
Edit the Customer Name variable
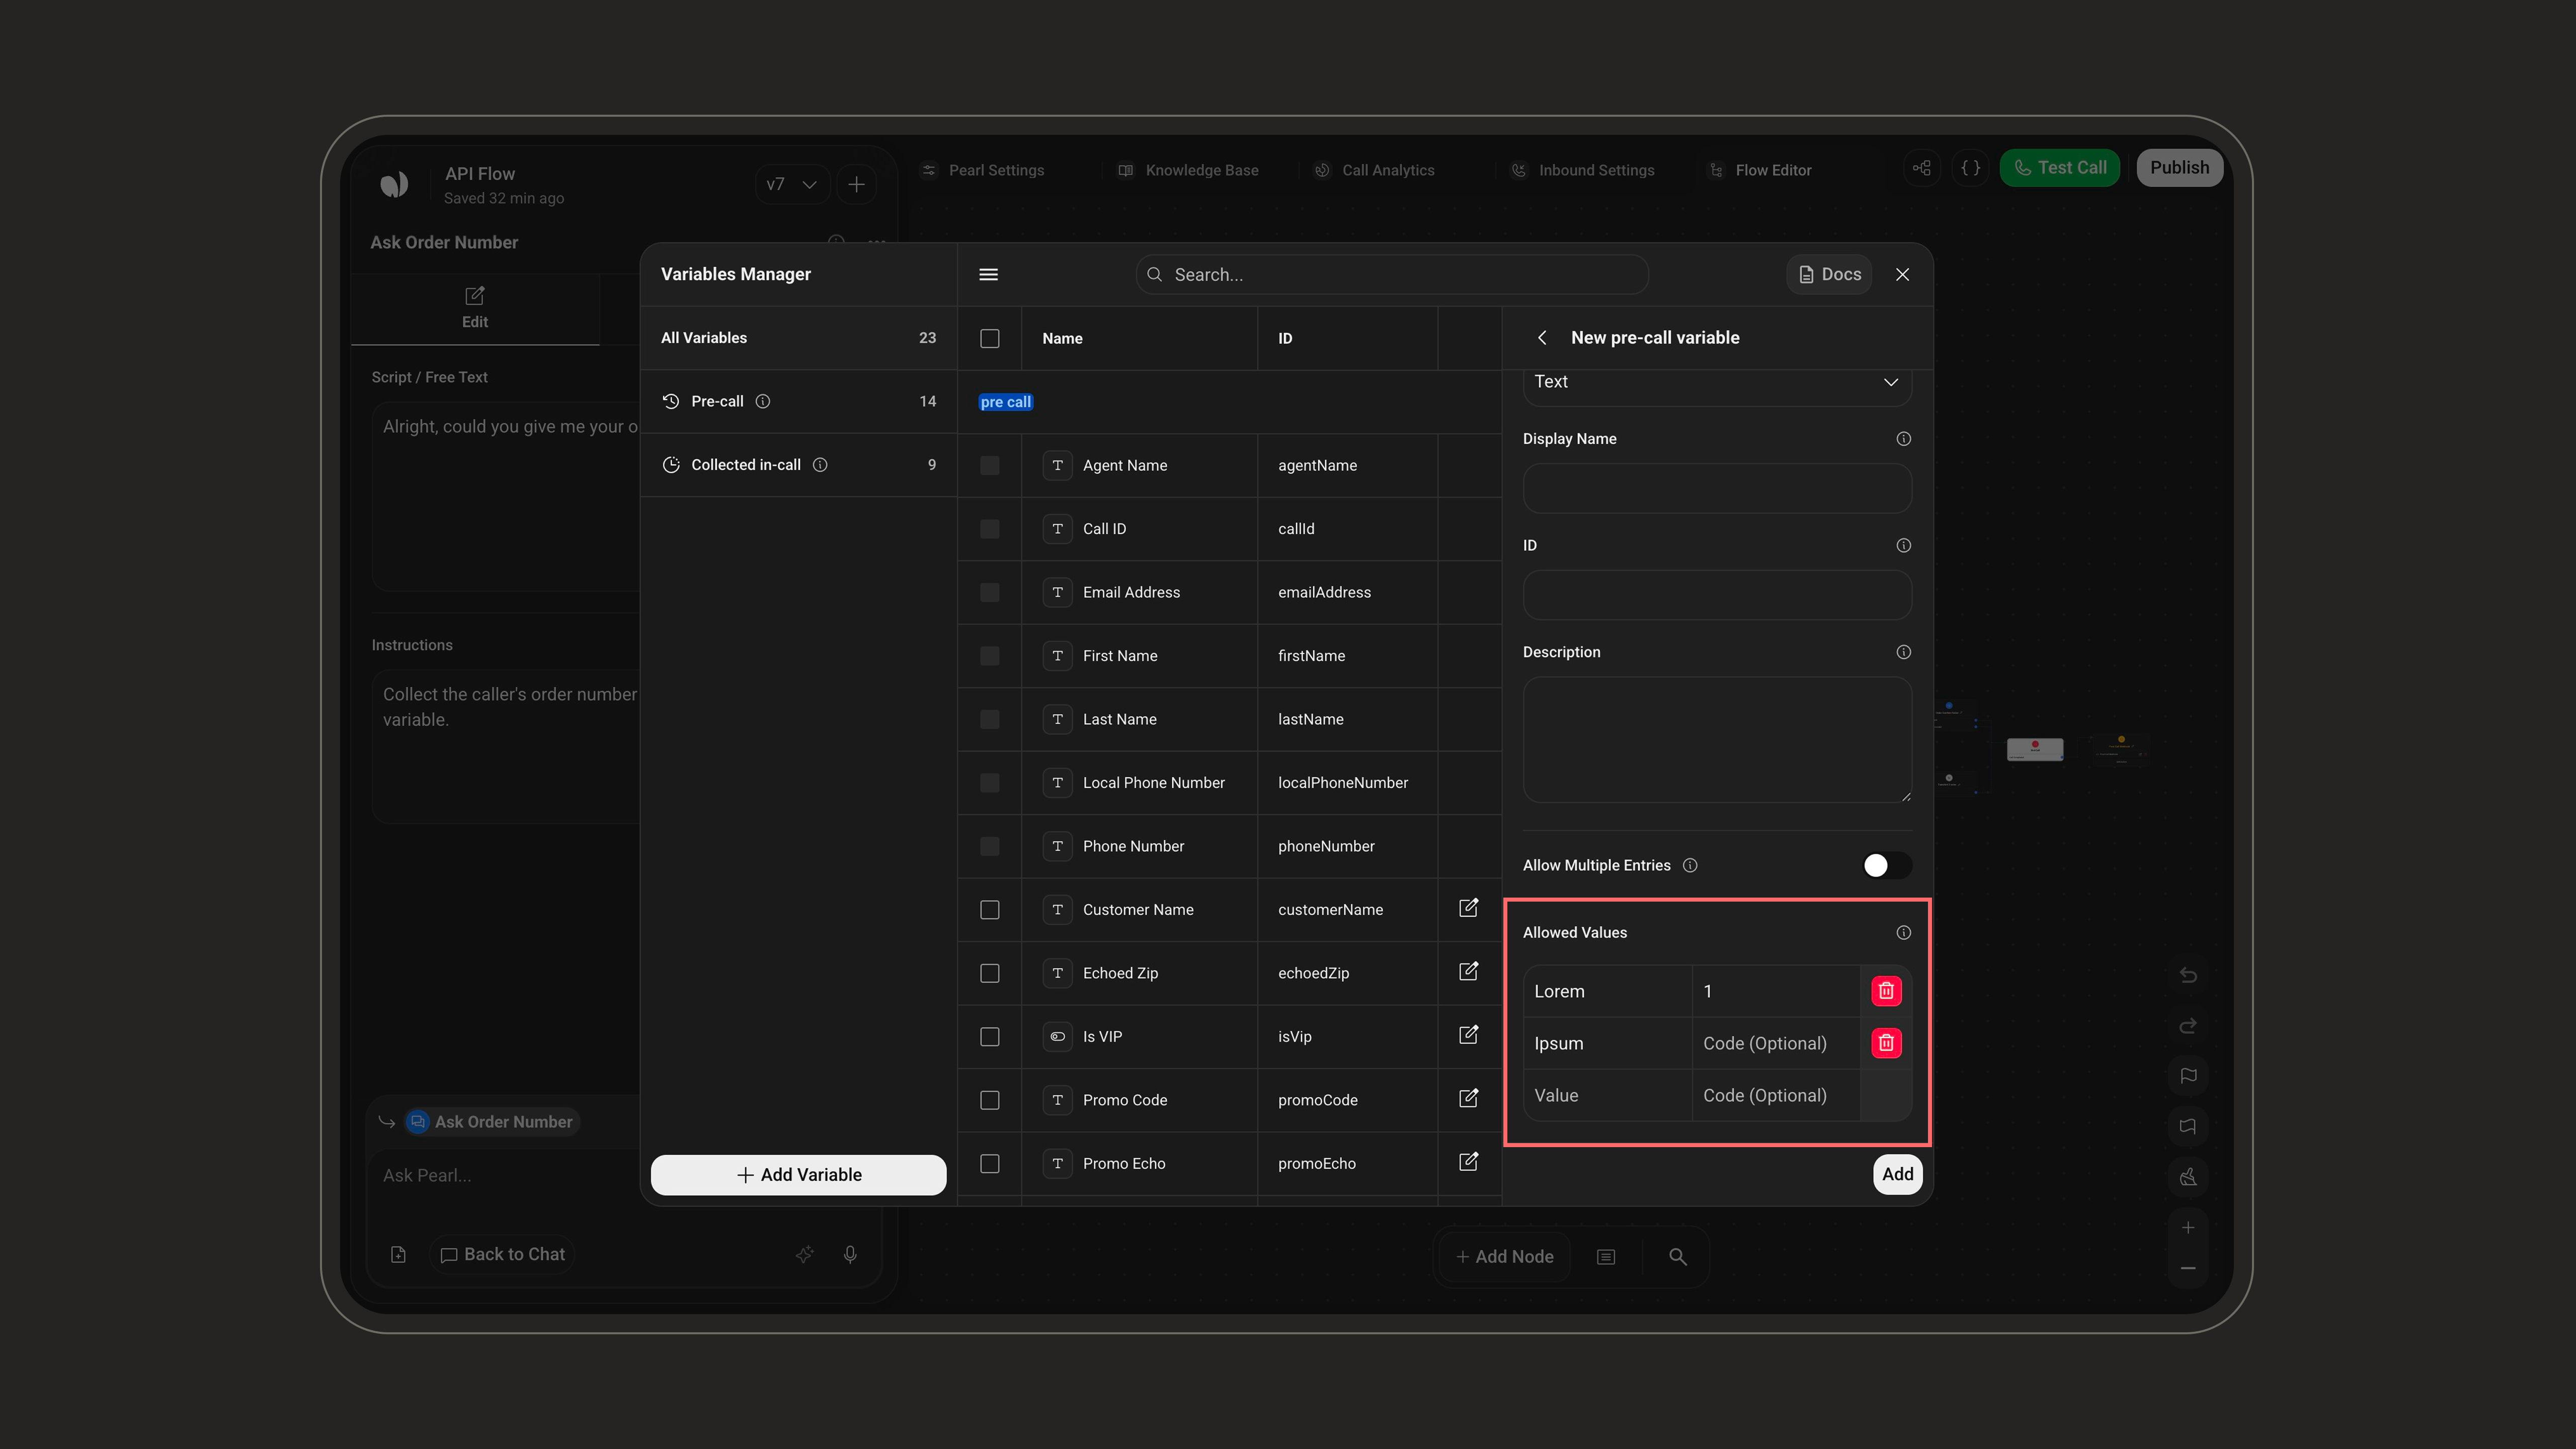(x=1468, y=908)
